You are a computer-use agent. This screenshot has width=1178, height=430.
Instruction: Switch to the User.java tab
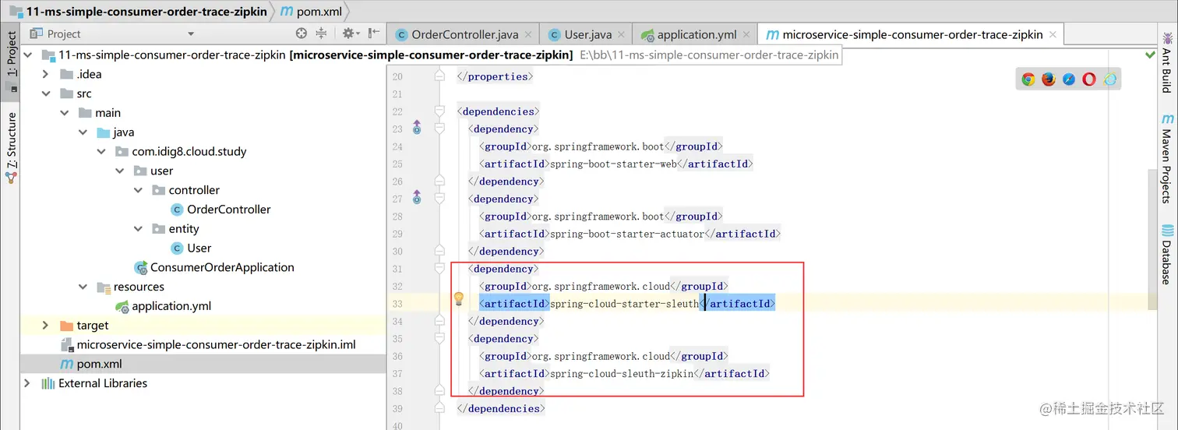[589, 34]
